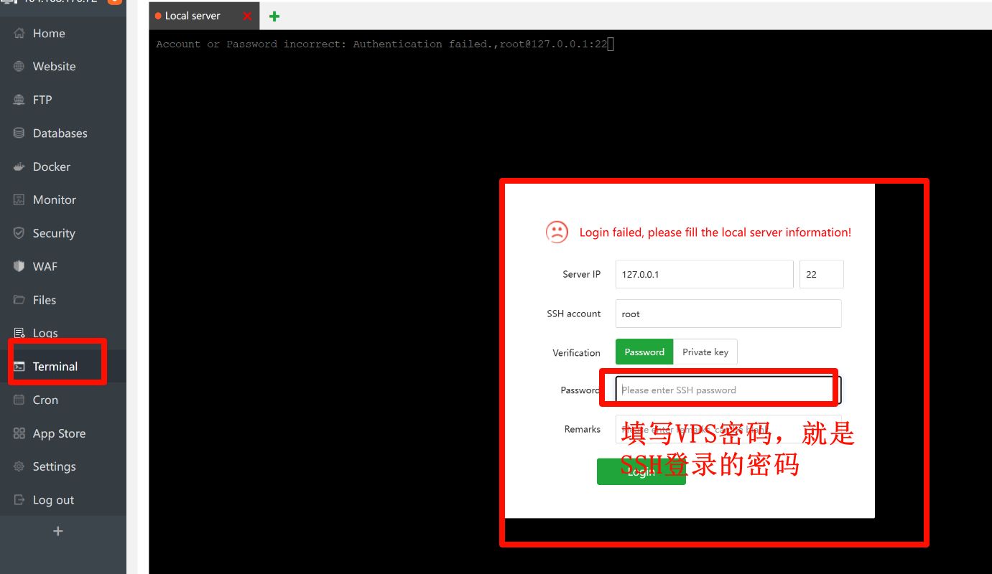This screenshot has height=574, width=992.
Task: Click the Remarks input field
Action: (x=728, y=429)
